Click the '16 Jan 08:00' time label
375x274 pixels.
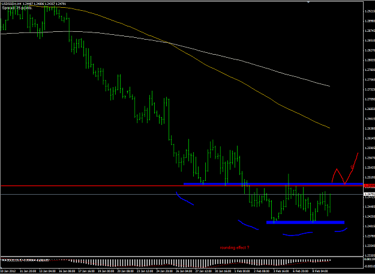[x=66, y=271]
